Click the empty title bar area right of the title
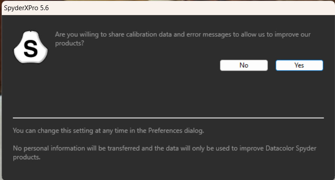The height and width of the screenshot is (180, 335). tap(190, 8)
